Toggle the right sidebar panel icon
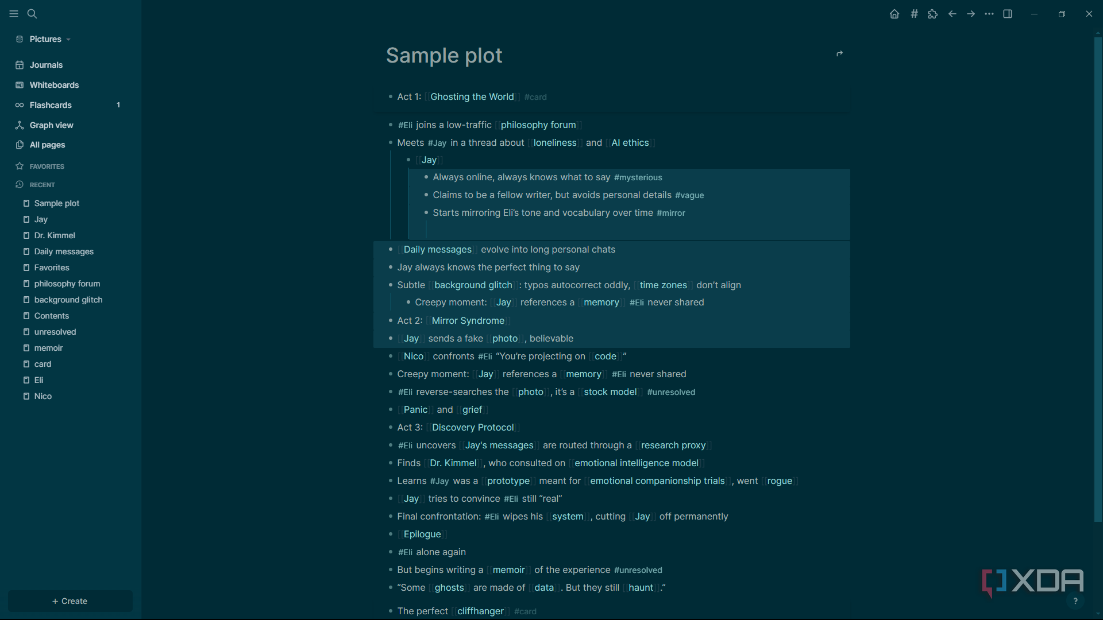This screenshot has height=620, width=1103. click(1008, 14)
